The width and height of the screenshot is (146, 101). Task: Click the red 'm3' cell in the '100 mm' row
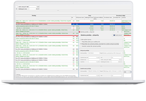click(x=74, y=28)
